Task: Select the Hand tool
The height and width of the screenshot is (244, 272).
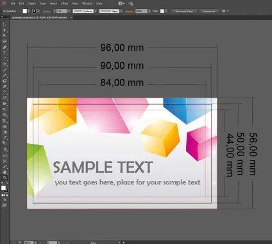Action: pyautogui.click(x=4, y=172)
